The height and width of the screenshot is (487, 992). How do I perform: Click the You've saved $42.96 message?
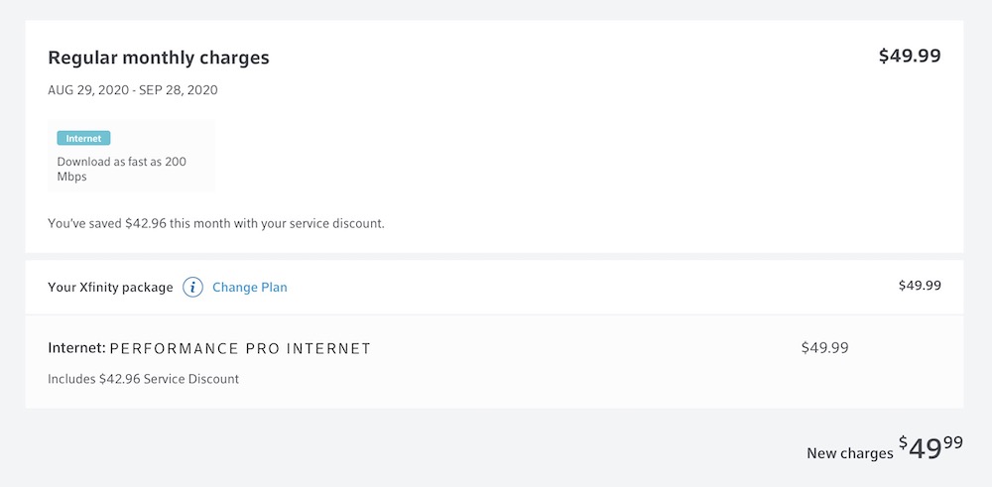pos(216,223)
